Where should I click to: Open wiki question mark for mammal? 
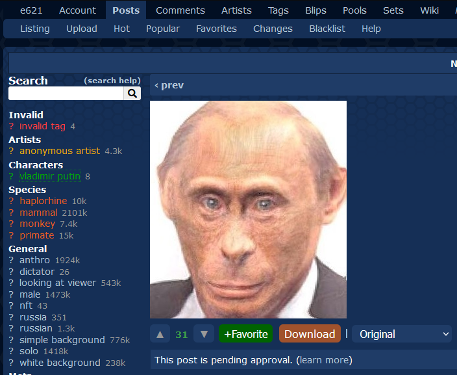pos(11,213)
